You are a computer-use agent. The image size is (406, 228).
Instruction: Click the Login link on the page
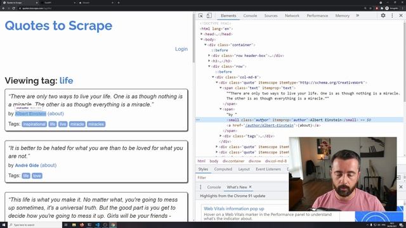point(181,49)
